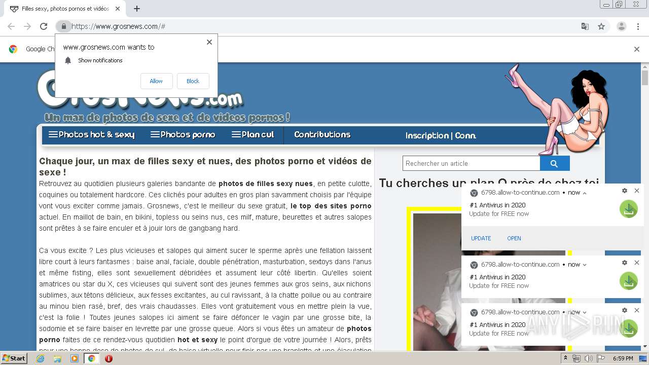Open the yellow-framed photo advertisement
The image size is (649, 365).
pyautogui.click(x=489, y=278)
